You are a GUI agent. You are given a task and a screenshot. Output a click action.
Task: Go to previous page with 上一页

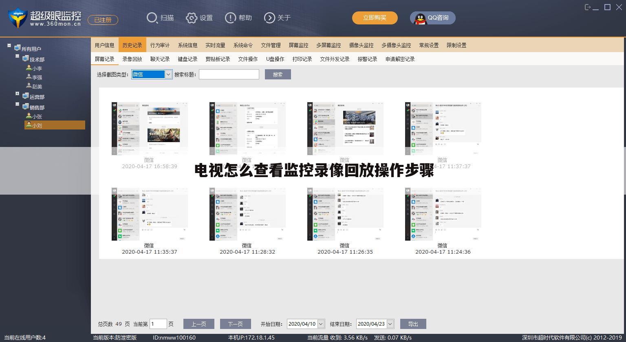click(199, 324)
